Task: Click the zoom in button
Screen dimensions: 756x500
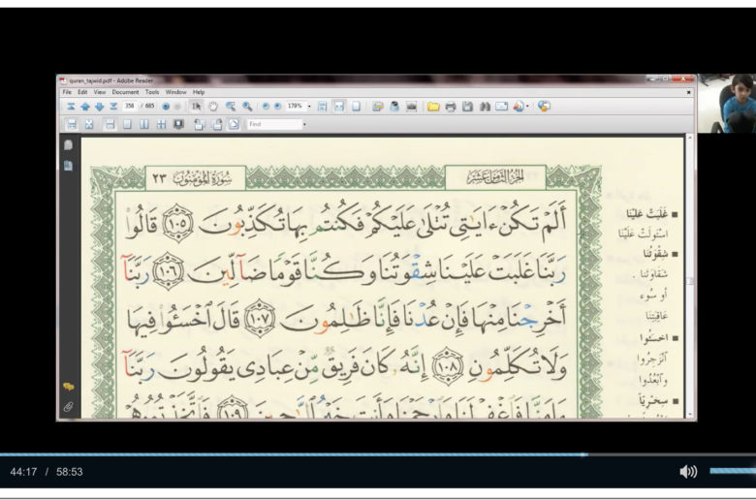Action: click(278, 107)
